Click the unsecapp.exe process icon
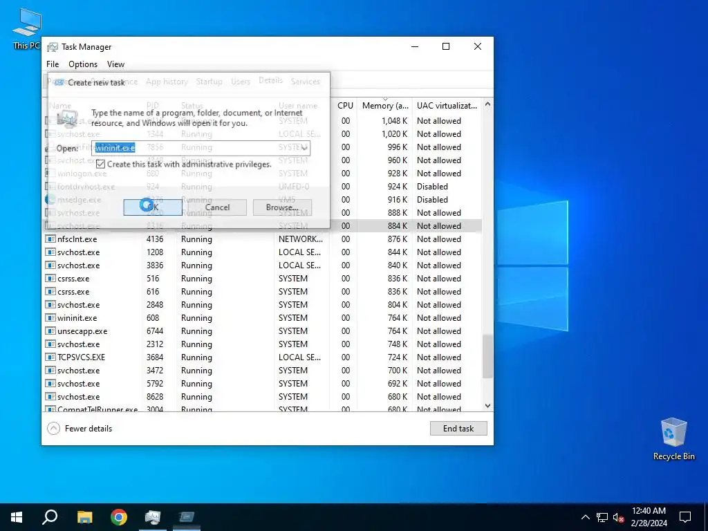Viewport: 708px width, 531px height. tap(50, 330)
